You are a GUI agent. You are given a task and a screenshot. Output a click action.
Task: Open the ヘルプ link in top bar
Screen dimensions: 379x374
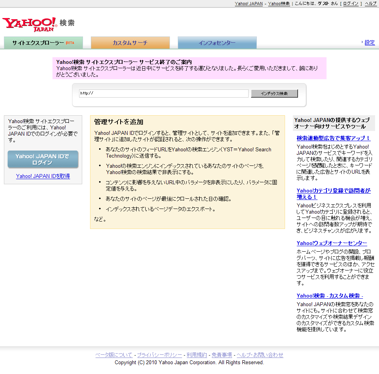(371, 4)
